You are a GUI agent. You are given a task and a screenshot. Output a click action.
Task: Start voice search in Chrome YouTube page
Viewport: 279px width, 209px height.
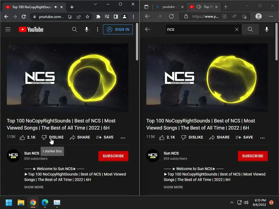click(x=87, y=29)
